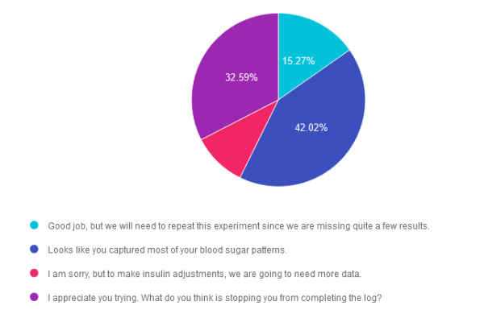
Task: Click the 42.02% data label
Action: (311, 127)
